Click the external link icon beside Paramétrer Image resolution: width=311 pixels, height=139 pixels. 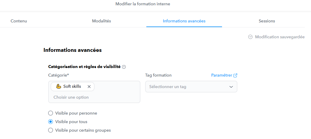tap(235, 75)
